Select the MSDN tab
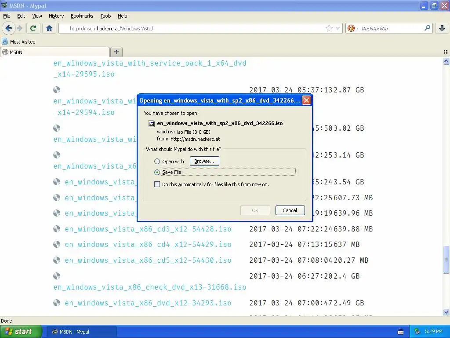The image size is (450, 338). [55, 52]
